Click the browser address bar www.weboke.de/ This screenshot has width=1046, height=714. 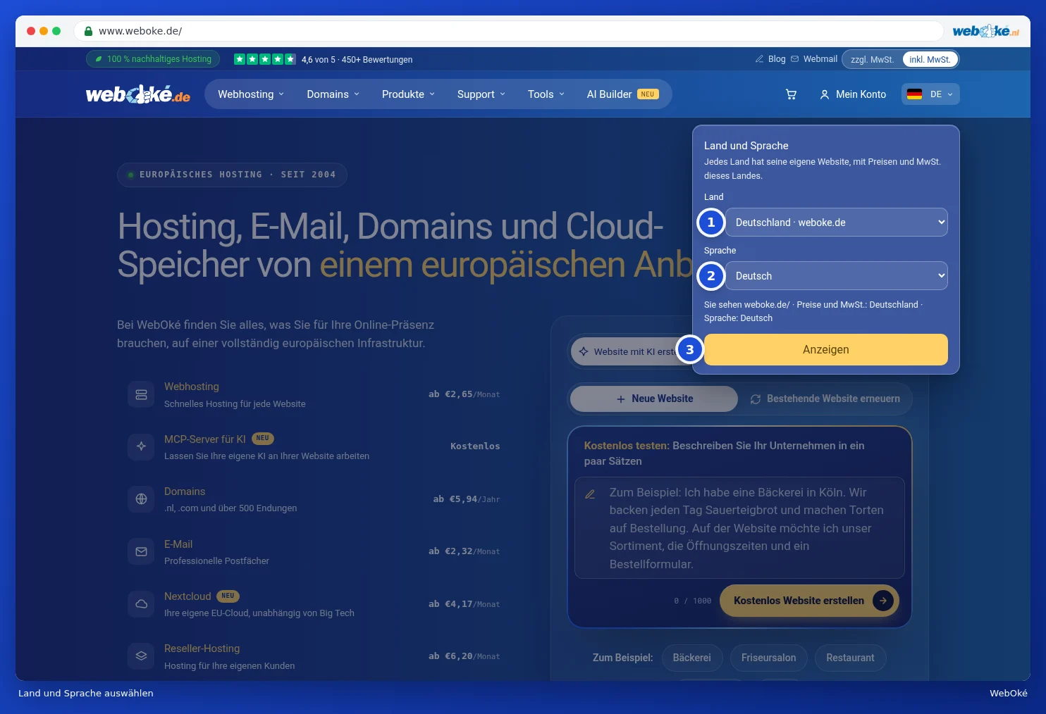508,31
